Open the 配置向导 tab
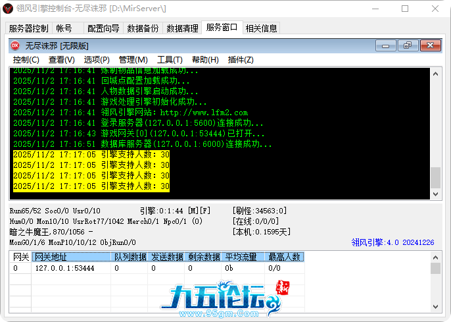The width and height of the screenshot is (451, 322). (x=103, y=28)
